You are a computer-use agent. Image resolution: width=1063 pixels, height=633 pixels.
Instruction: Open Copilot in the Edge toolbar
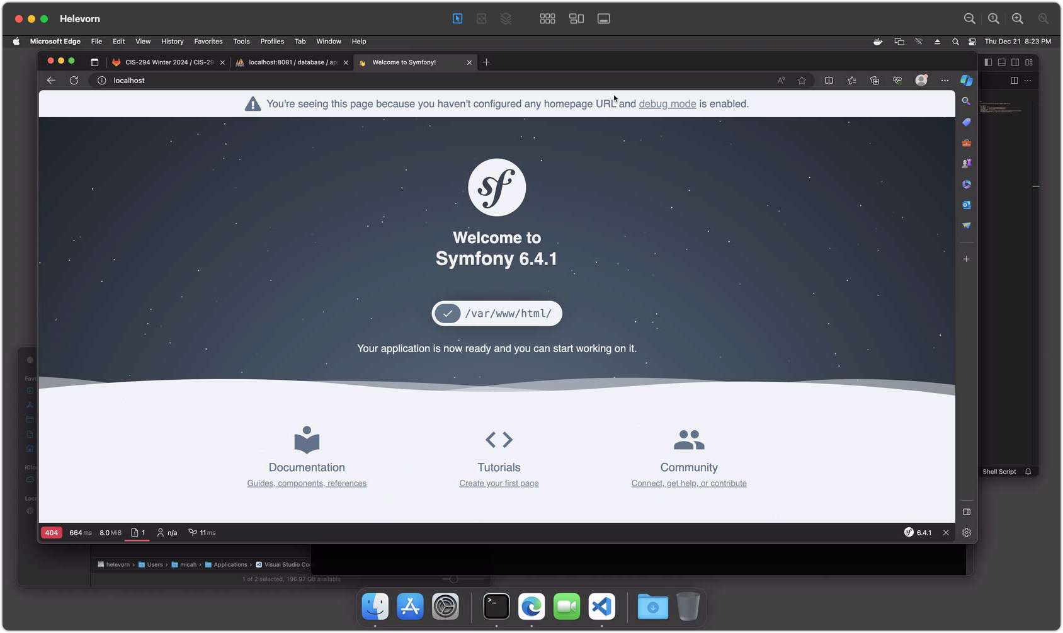[x=967, y=80]
